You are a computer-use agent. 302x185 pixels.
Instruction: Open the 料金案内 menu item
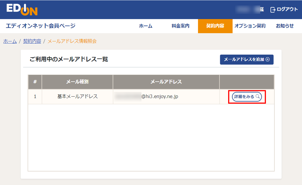(x=180, y=26)
